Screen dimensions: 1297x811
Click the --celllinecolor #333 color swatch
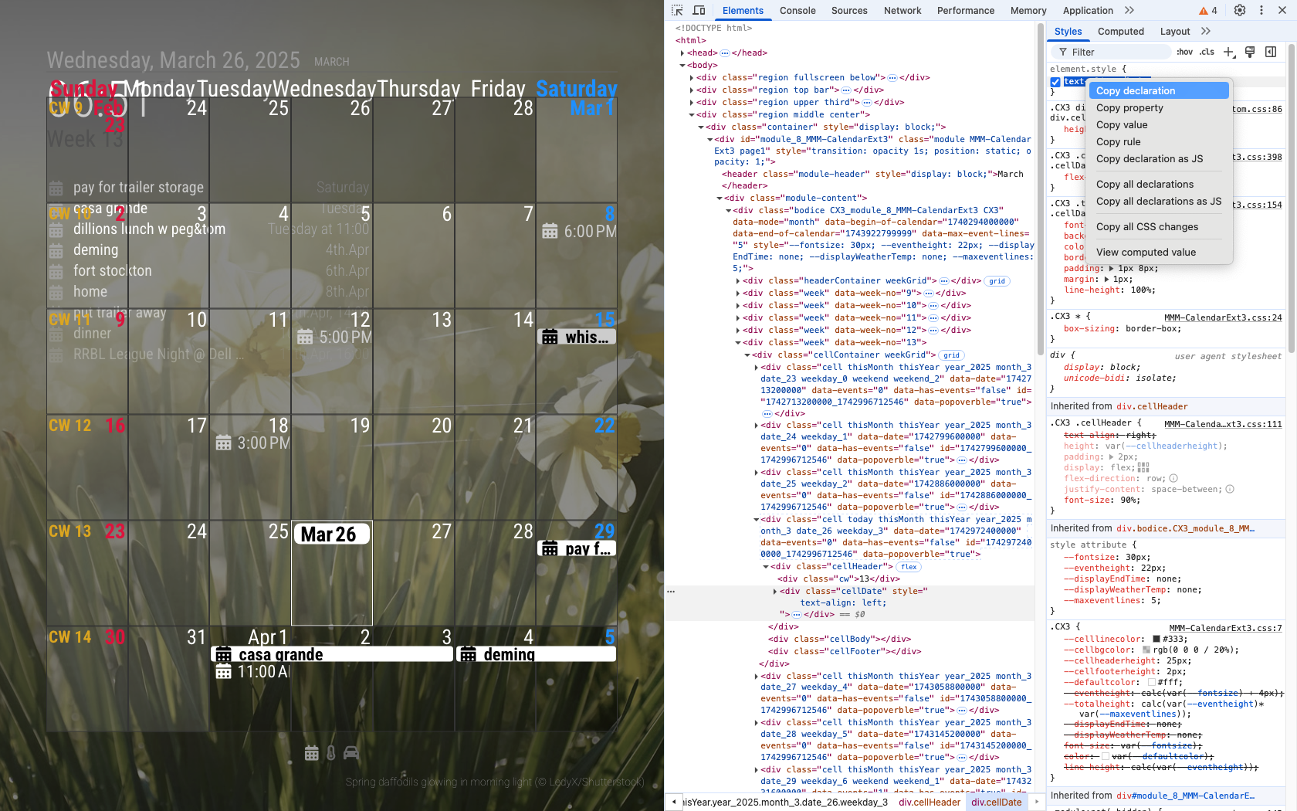[x=1156, y=639]
